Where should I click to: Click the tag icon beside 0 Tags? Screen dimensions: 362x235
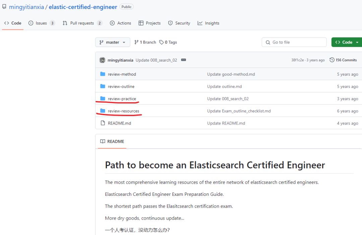click(x=161, y=42)
